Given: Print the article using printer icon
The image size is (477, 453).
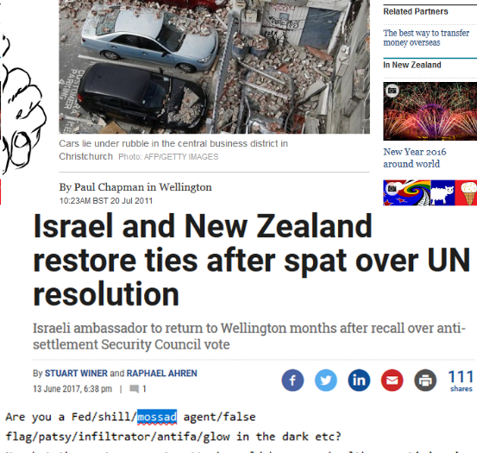Looking at the screenshot, I should coord(425,381).
